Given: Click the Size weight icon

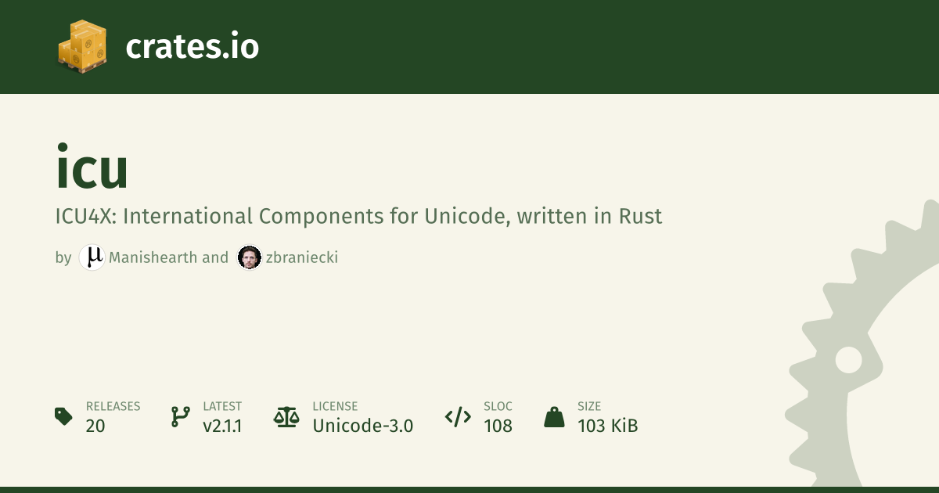Looking at the screenshot, I should (554, 416).
